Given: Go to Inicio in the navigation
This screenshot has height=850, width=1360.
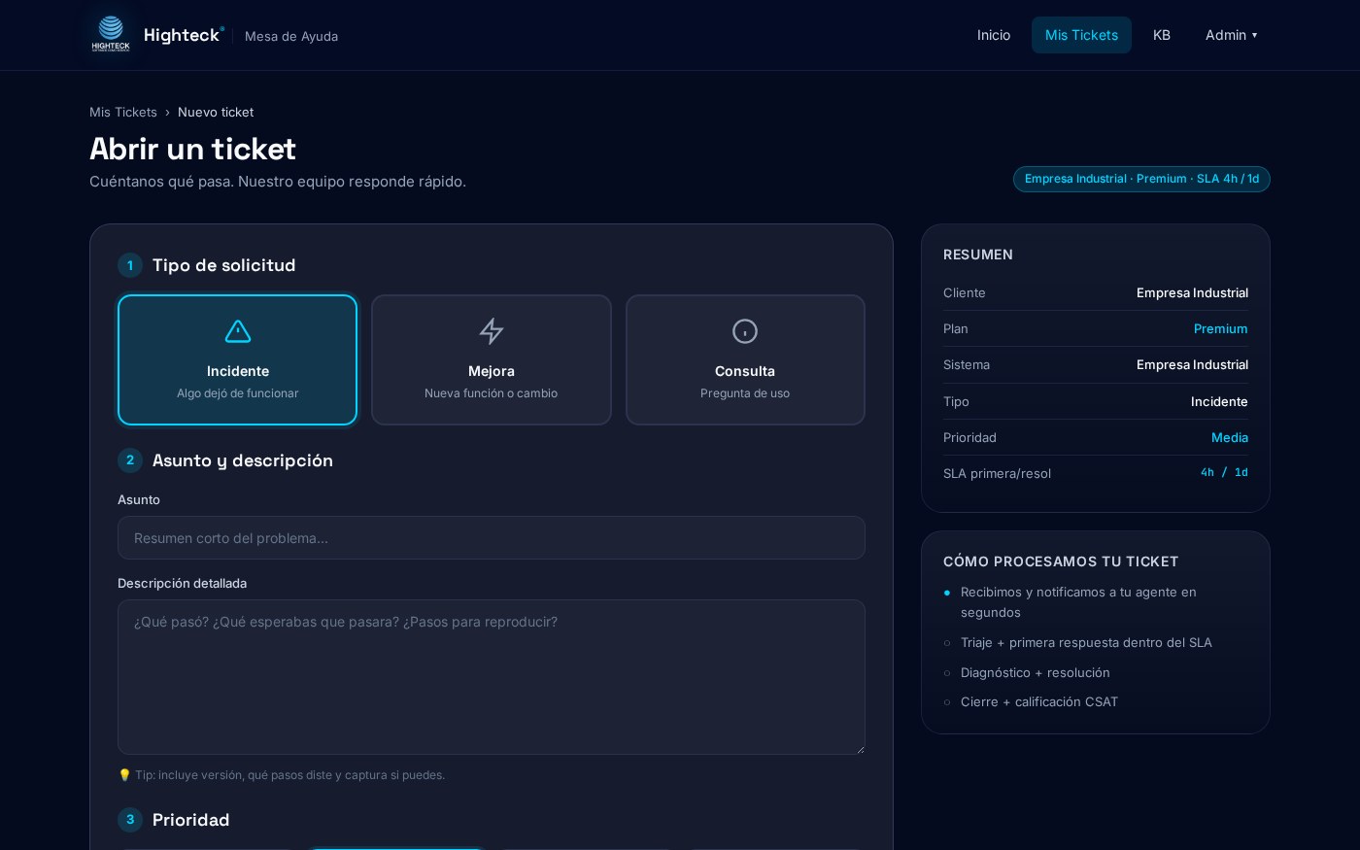Looking at the screenshot, I should click(x=994, y=35).
